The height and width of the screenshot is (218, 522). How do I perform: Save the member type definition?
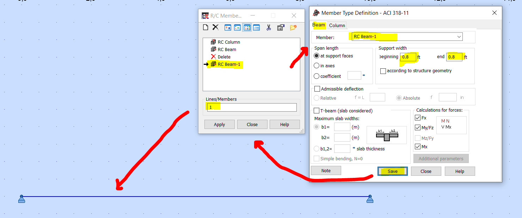[x=393, y=171]
